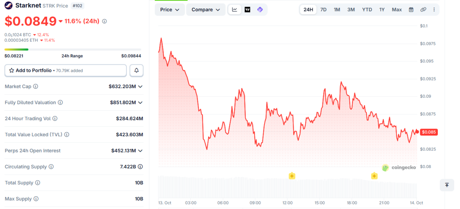Screen dimensions: 460x209
Task: Switch to the line chart view icon
Action: (235, 10)
